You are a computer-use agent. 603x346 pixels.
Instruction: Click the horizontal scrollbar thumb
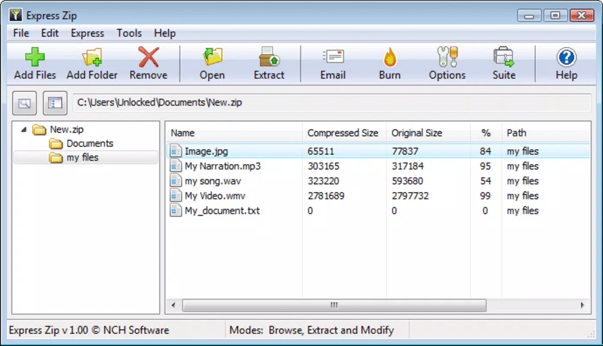click(x=334, y=305)
